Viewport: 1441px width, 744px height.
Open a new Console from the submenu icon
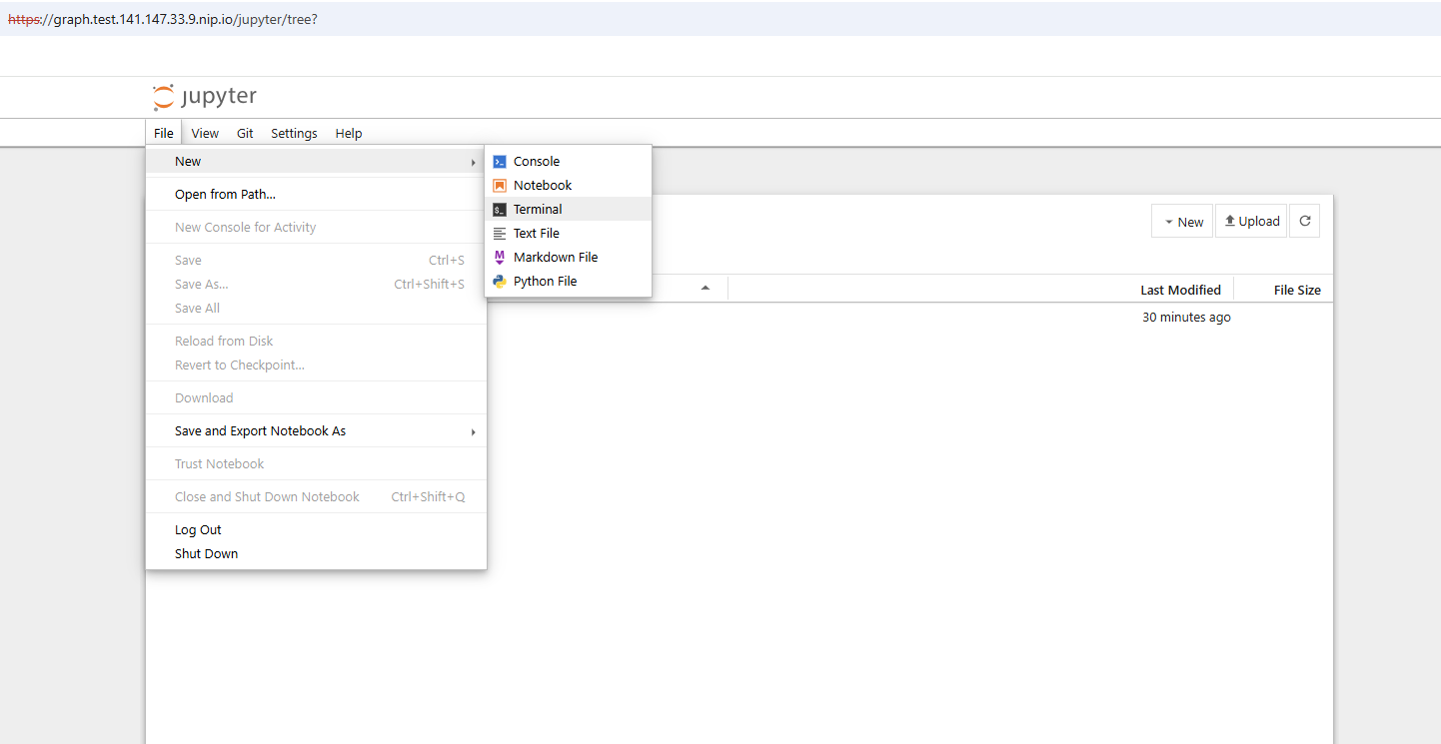(x=499, y=161)
